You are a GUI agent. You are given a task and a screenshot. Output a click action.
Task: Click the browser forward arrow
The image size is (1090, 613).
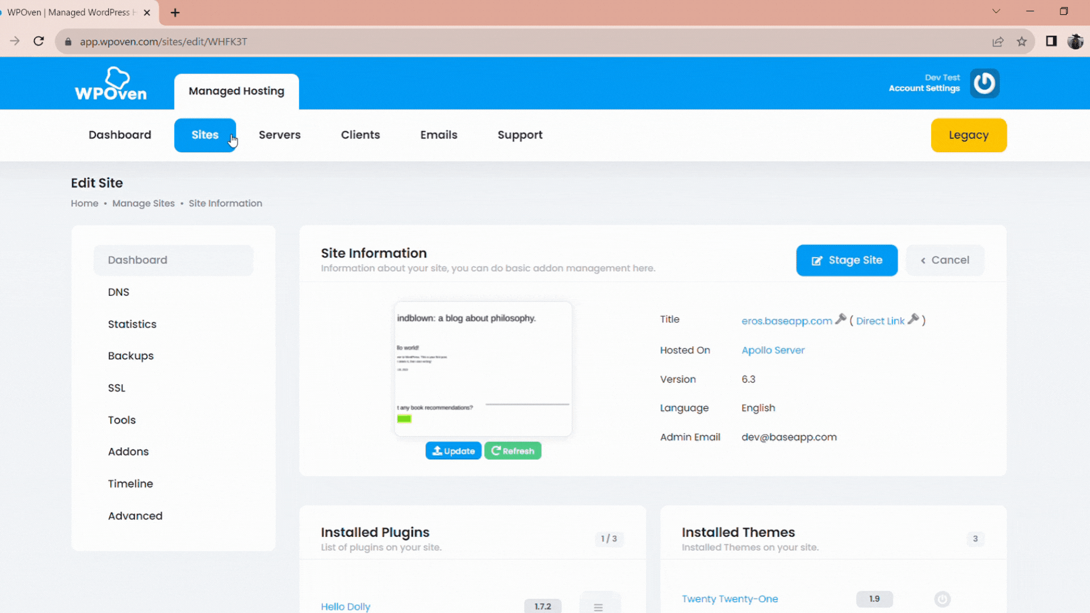point(15,41)
